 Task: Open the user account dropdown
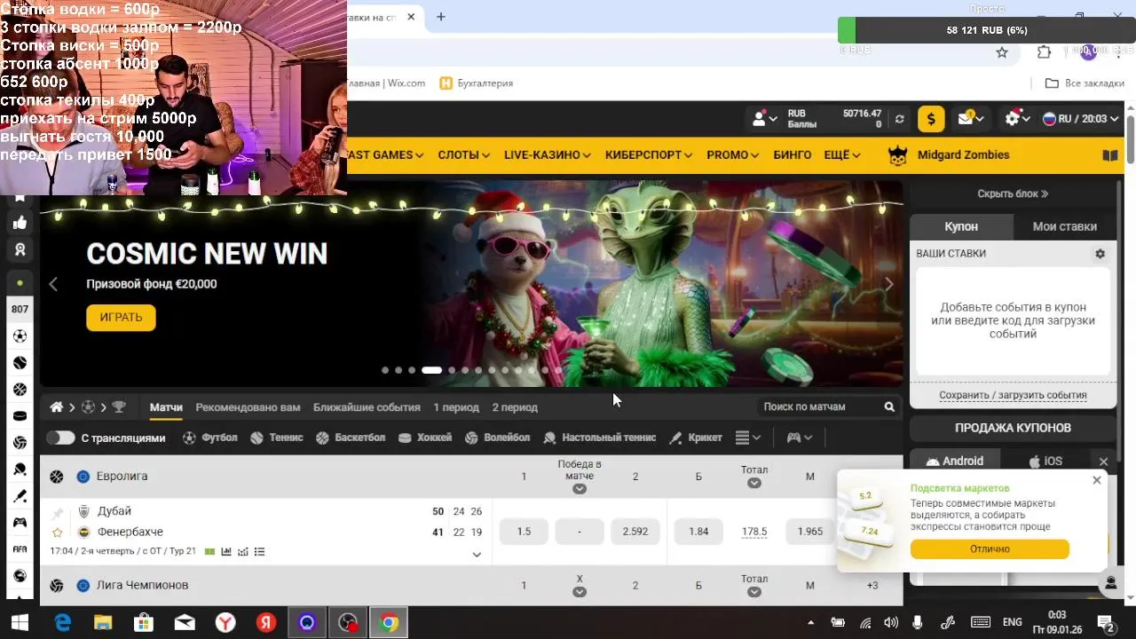(x=764, y=119)
